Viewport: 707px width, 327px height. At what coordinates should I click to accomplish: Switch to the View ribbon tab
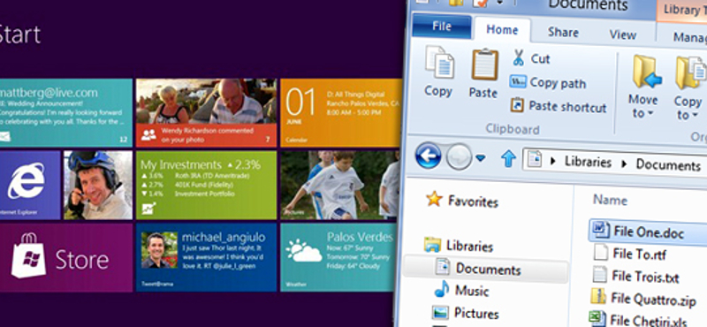pyautogui.click(x=623, y=34)
